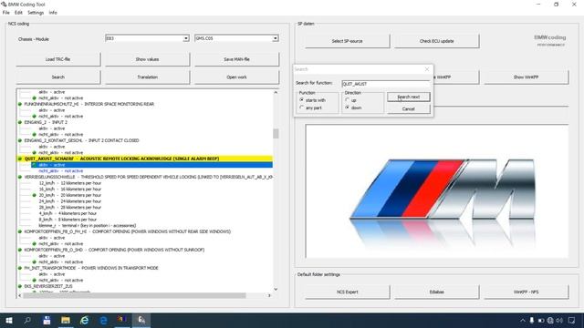This screenshot has height=328, width=584.
Task: Click the Show values button
Action: [x=147, y=59]
